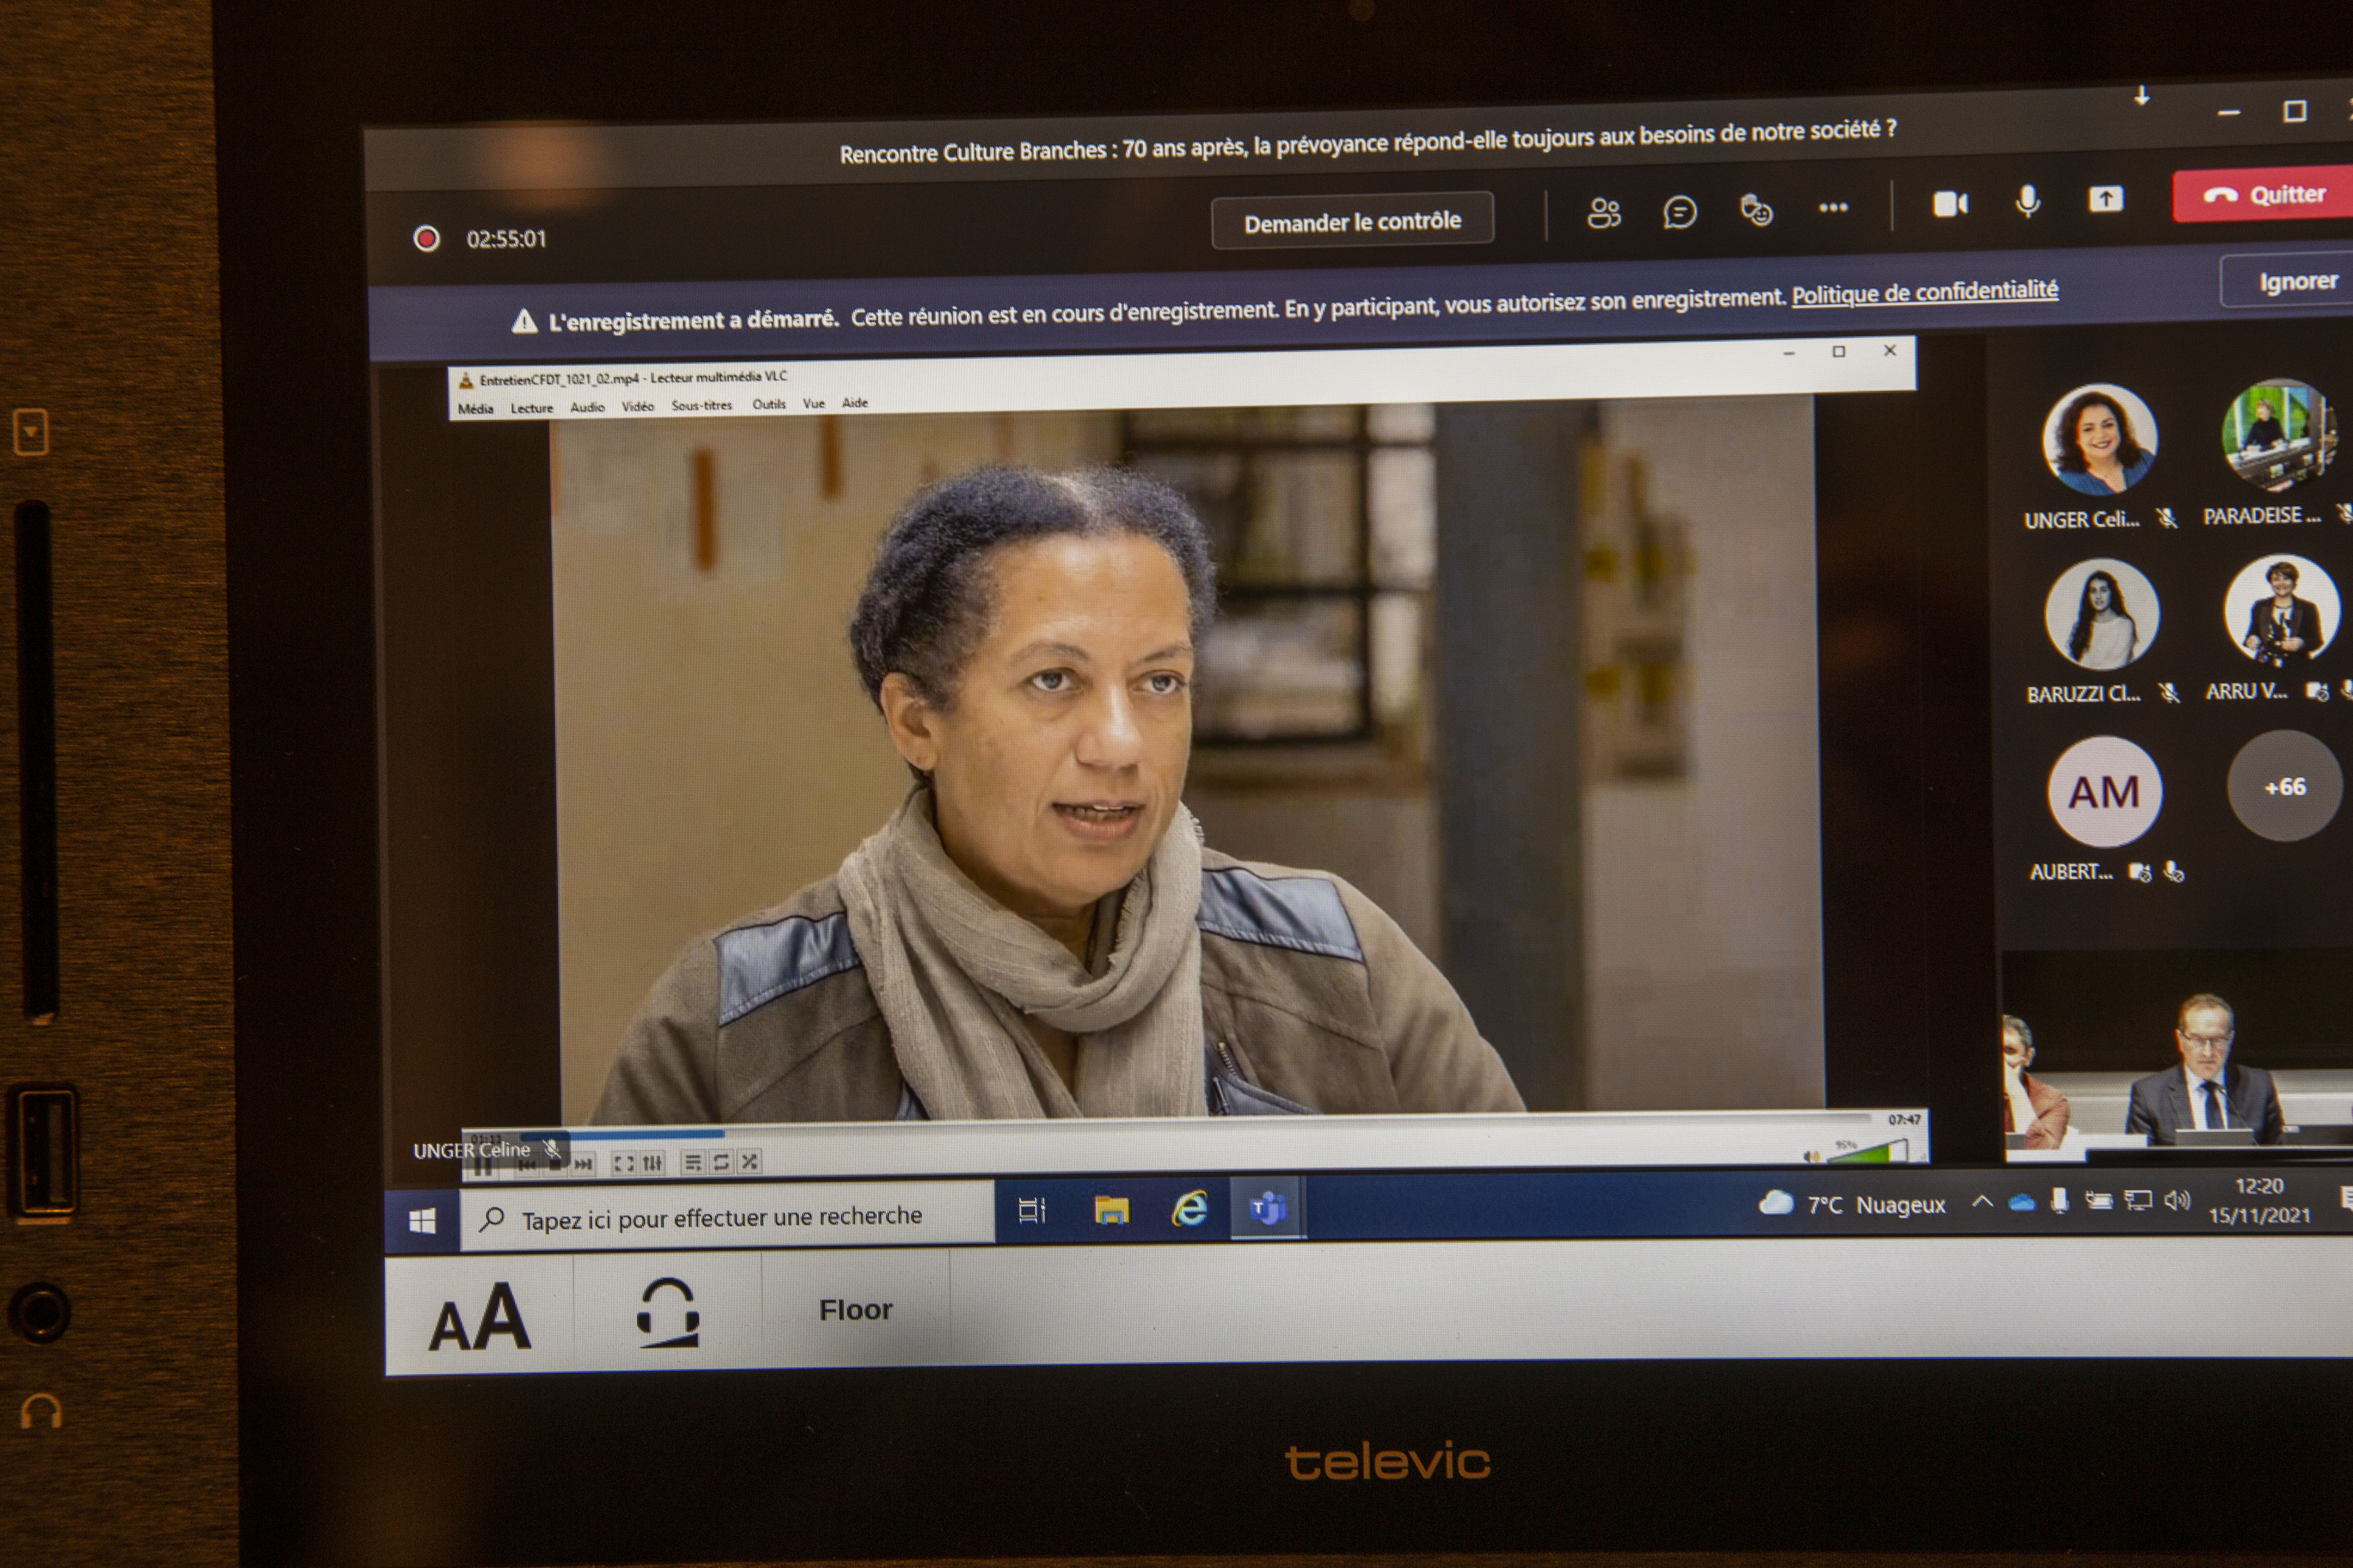
Task: Open VLC Outils menu
Action: coord(769,404)
